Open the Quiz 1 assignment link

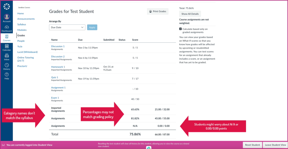(55, 77)
